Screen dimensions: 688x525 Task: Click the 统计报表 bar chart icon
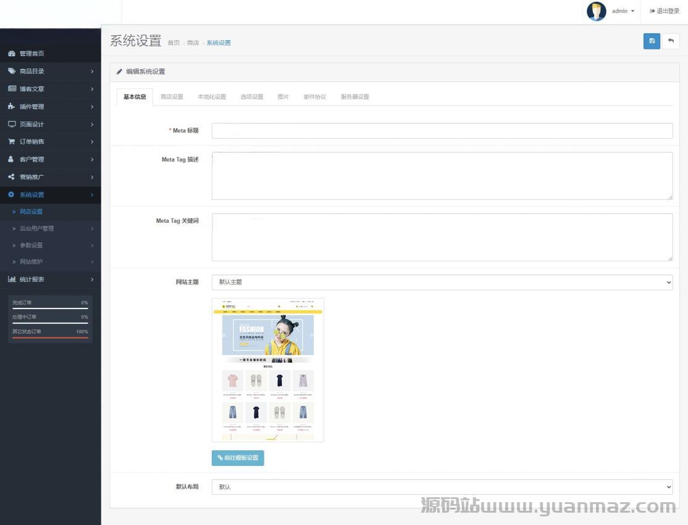coord(12,279)
